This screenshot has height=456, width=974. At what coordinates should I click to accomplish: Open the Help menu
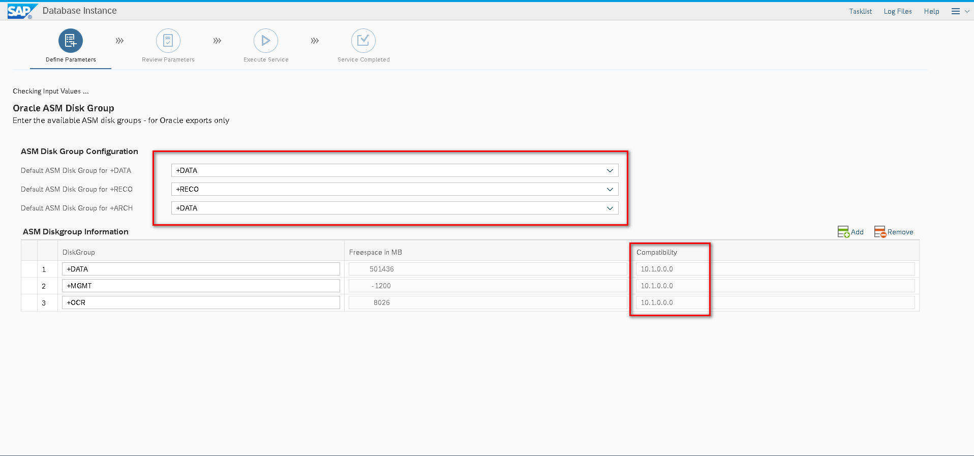click(x=931, y=11)
